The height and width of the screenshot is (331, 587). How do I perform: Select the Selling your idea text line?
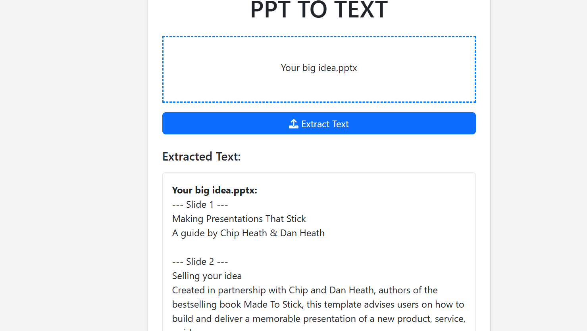click(x=207, y=276)
